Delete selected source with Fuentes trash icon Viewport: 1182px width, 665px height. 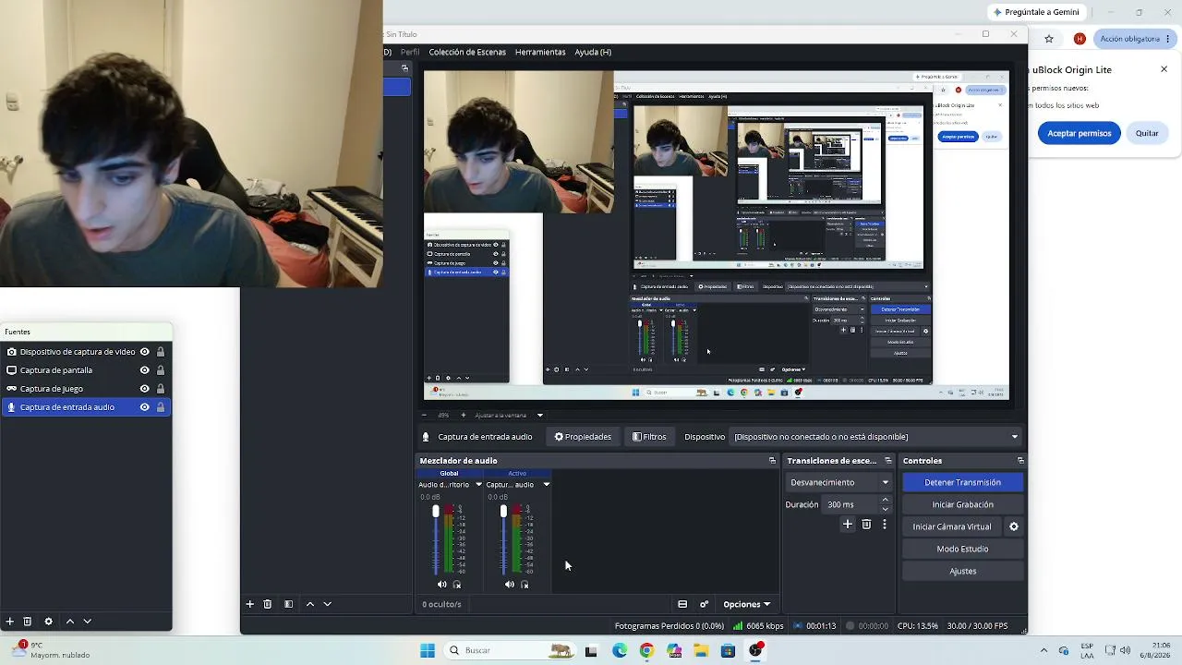pyautogui.click(x=28, y=622)
